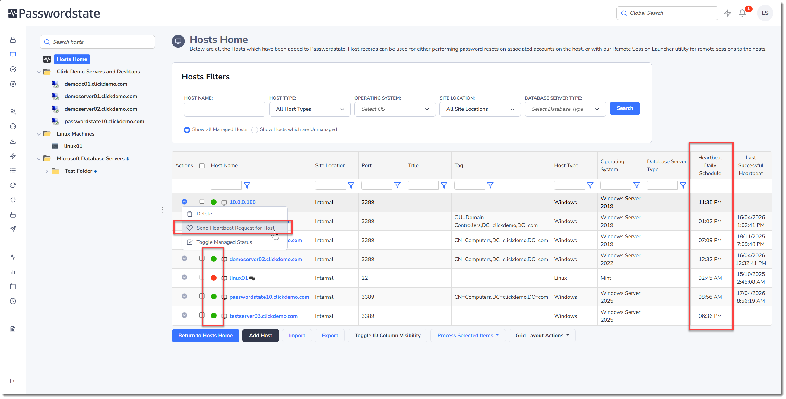786x399 pixels.
Task: Select demodc01.clickdemo.com in the tree
Action: [96, 84]
